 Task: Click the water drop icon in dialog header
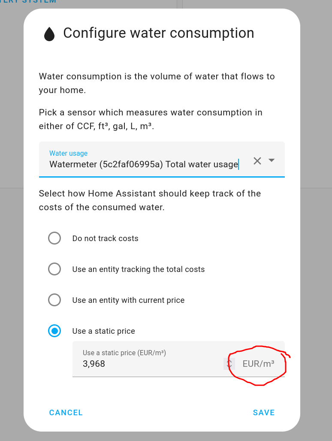[x=50, y=34]
